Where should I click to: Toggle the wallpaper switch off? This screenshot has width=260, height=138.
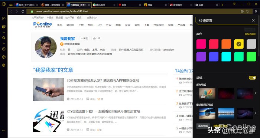pos(252,78)
